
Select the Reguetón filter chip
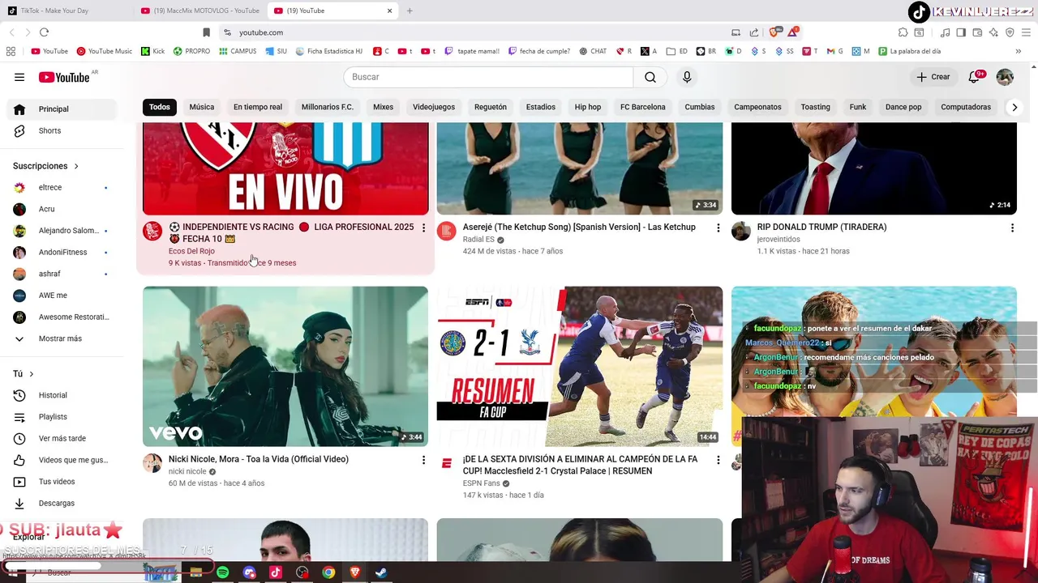click(x=491, y=107)
